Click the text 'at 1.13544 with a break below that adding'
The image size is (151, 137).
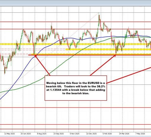[76, 90]
